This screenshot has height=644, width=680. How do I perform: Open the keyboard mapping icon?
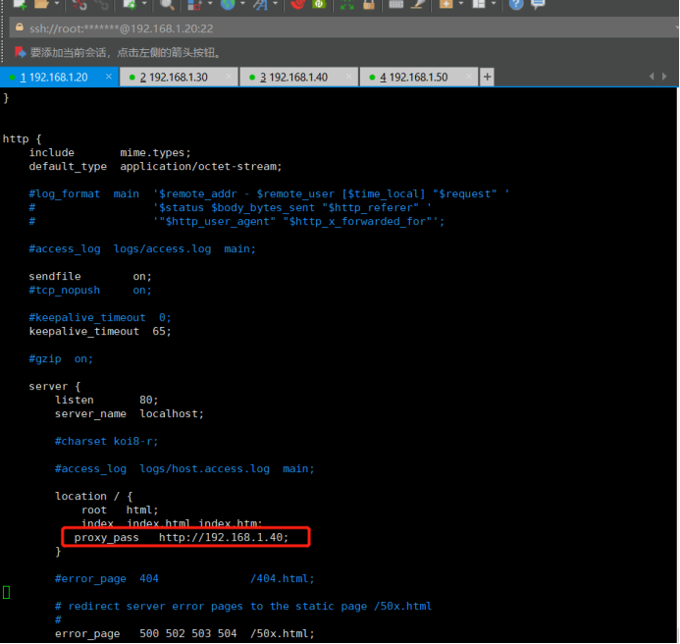click(396, 4)
